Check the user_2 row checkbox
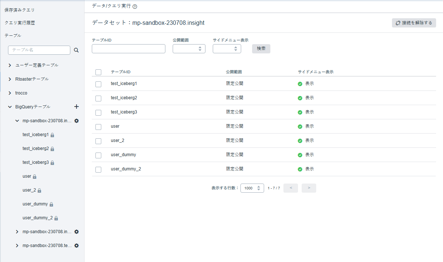 [x=98, y=141]
